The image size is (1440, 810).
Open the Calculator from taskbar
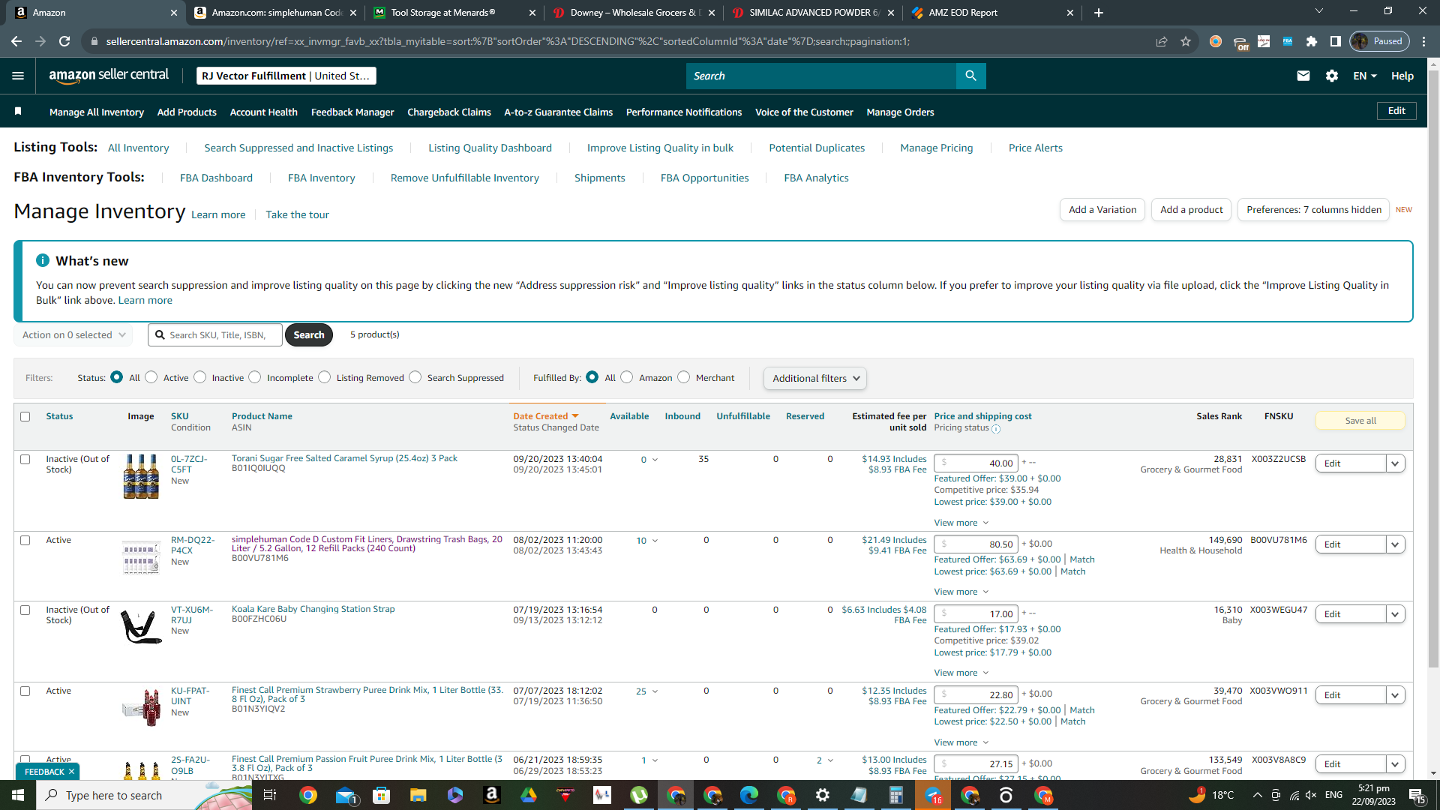point(896,795)
